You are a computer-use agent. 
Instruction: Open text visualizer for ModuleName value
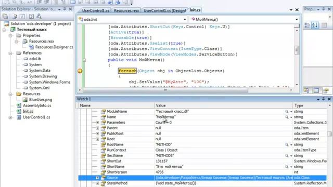click(287, 111)
